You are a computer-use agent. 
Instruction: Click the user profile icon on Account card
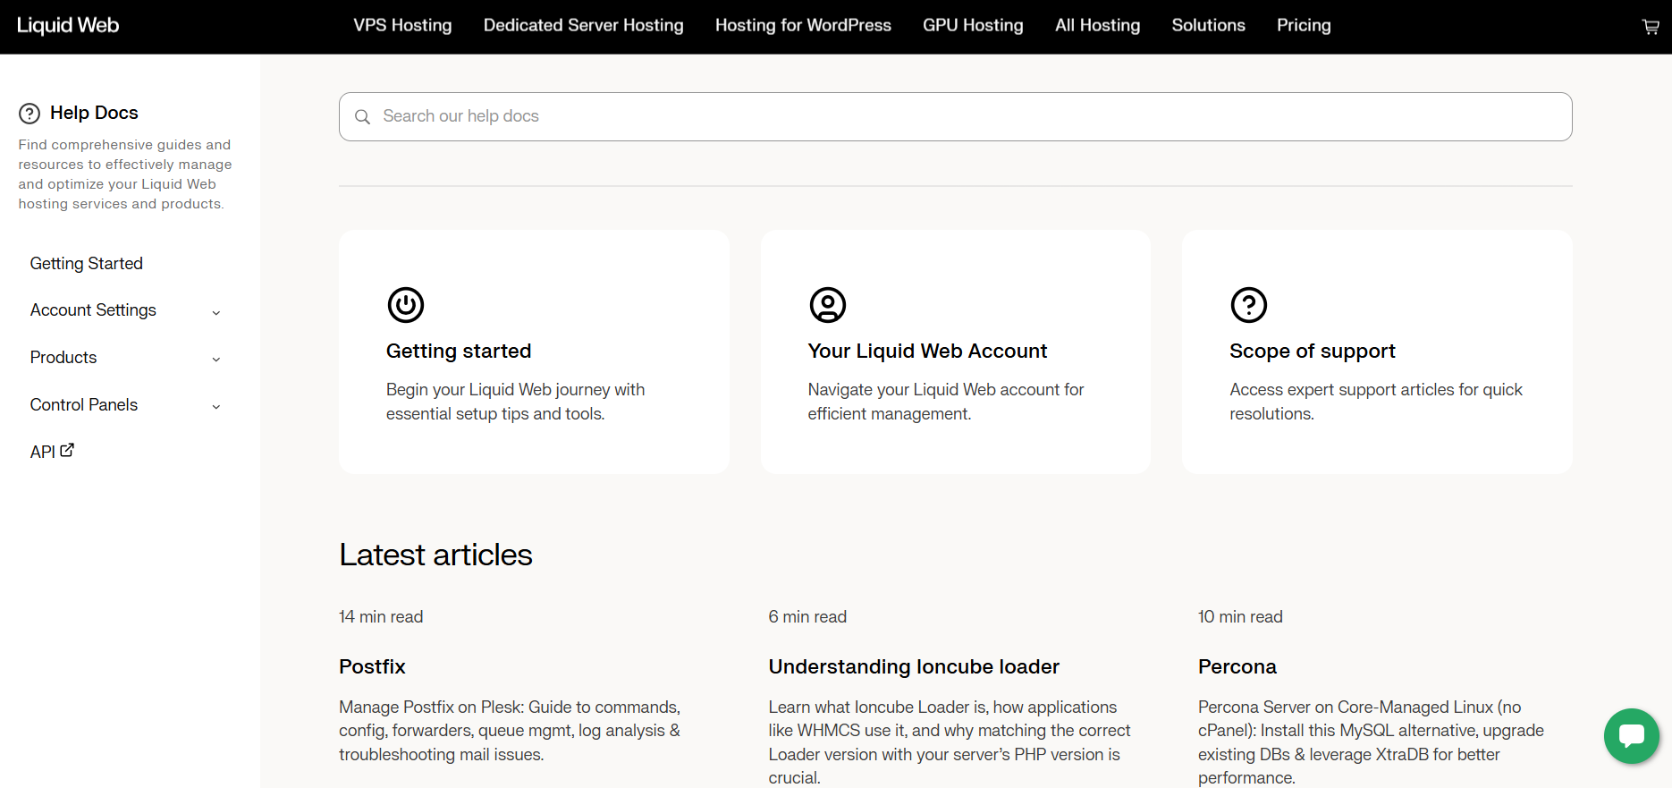pos(828,305)
